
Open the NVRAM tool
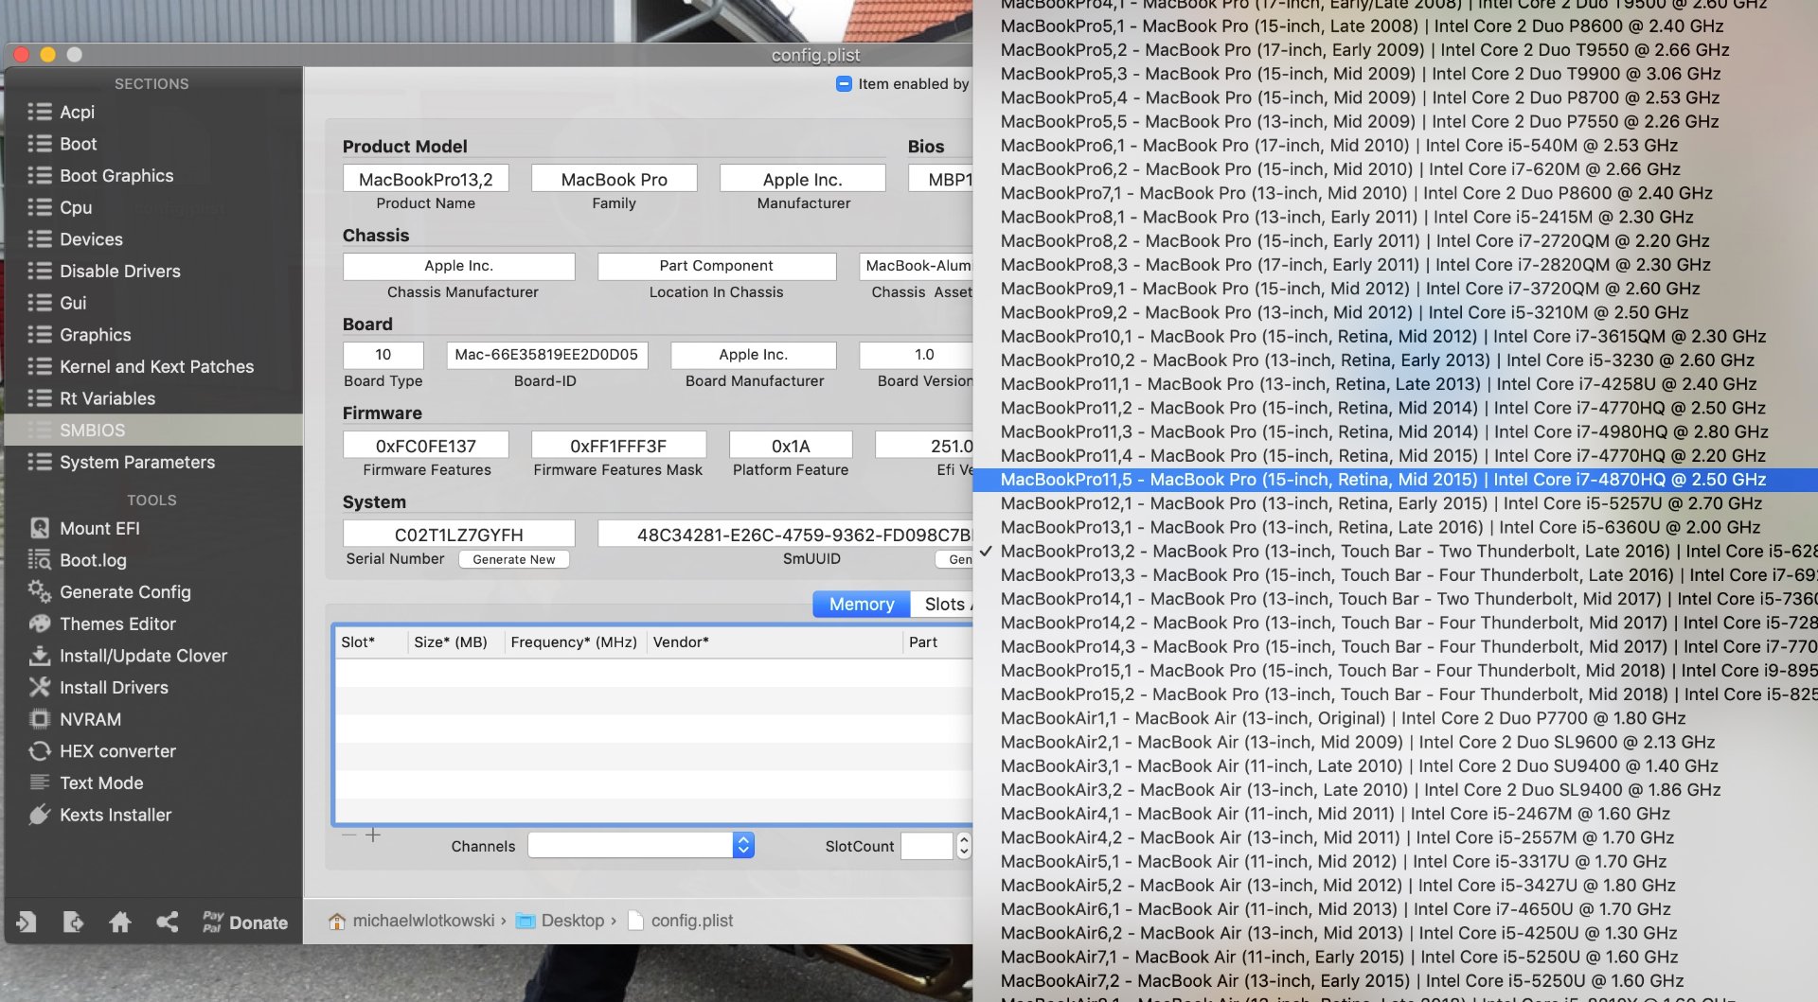(x=75, y=719)
